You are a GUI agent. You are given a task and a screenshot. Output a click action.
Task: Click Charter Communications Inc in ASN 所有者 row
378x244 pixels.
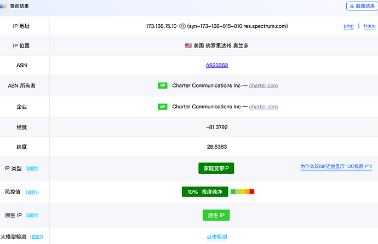click(x=207, y=85)
